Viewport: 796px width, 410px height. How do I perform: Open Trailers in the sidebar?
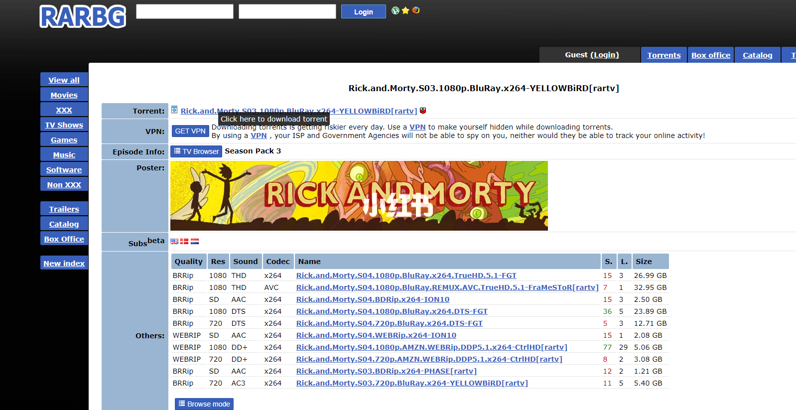tap(64, 209)
